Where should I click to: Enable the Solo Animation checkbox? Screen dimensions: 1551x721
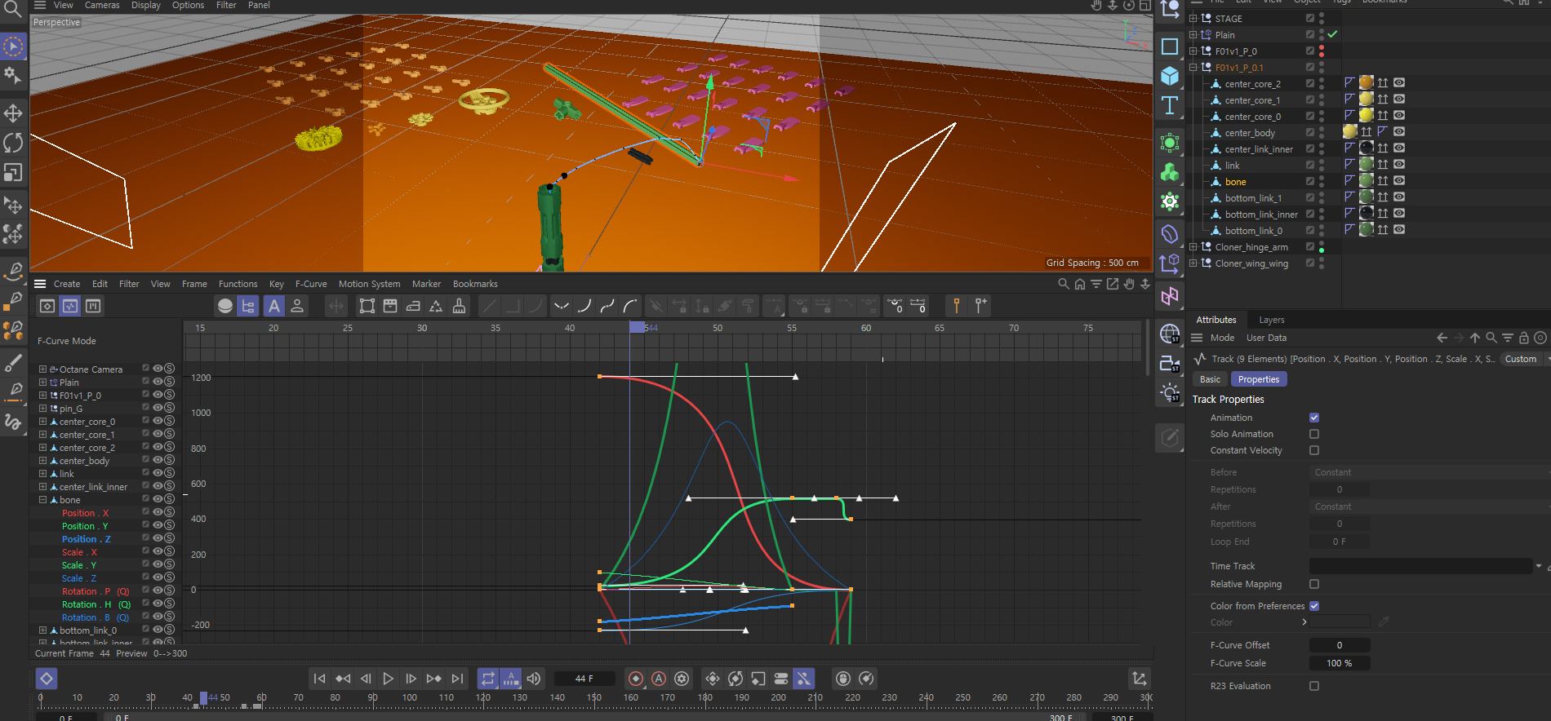click(1314, 434)
